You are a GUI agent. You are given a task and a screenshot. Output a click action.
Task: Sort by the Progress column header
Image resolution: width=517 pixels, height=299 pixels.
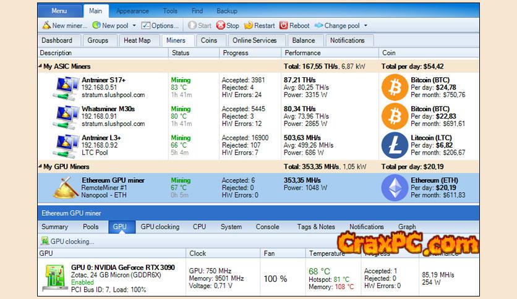point(250,53)
